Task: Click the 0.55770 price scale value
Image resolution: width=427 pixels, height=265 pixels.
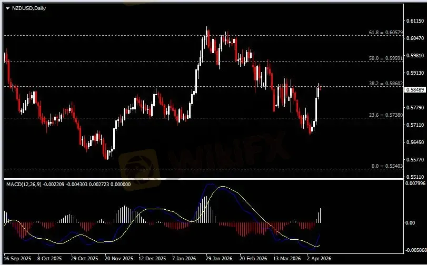Action: coord(415,159)
